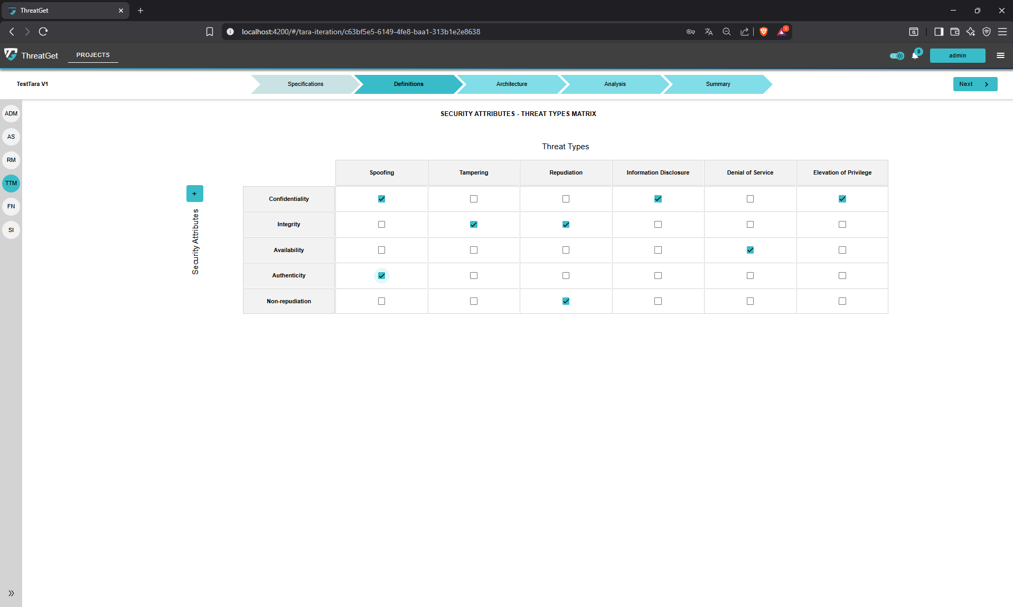Viewport: 1013px width, 607px height.
Task: Open the AS section from the sidebar
Action: (x=11, y=137)
